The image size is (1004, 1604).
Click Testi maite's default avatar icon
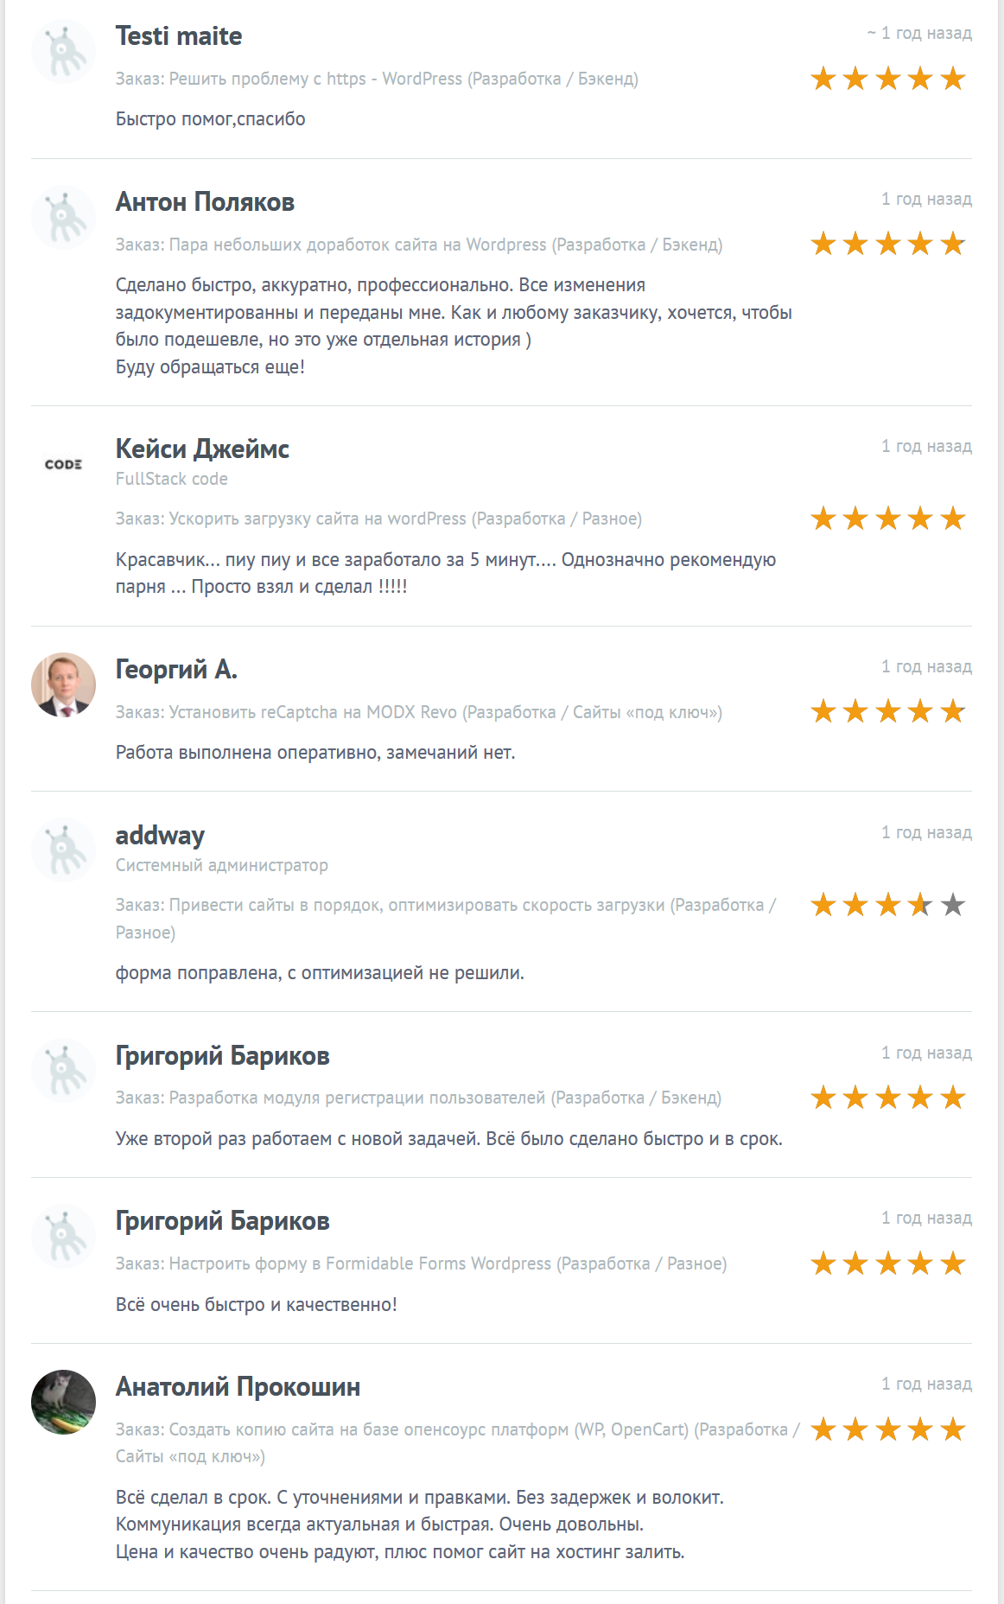pos(63,52)
